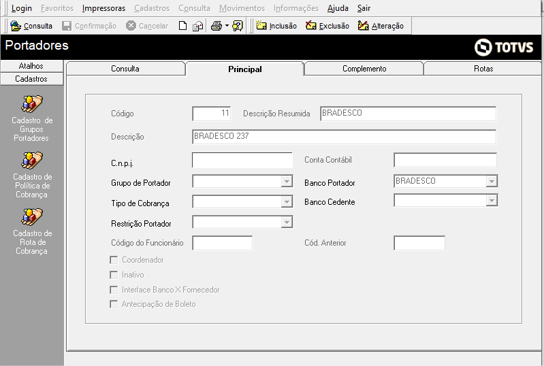This screenshot has height=366, width=544.
Task: Switch to the Consulta tab
Action: 125,69
